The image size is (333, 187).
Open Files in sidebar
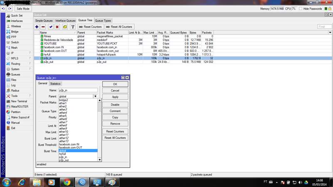14,80
